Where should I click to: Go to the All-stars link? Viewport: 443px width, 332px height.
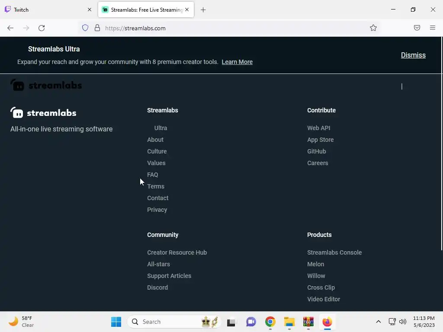158,264
